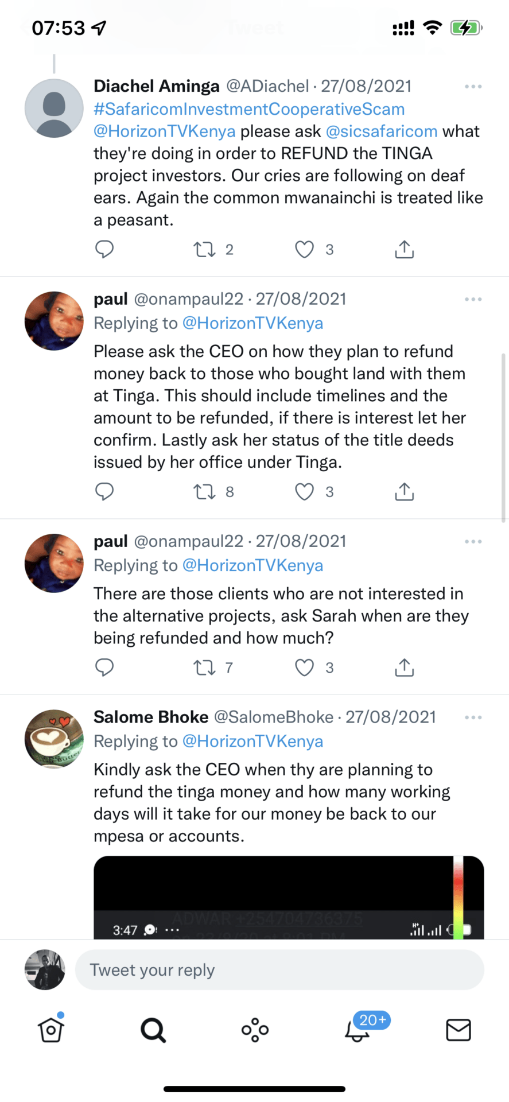Screen dimensions: 509x1102
Task: Reply to Diachel Aminga's tweet
Action: point(104,249)
